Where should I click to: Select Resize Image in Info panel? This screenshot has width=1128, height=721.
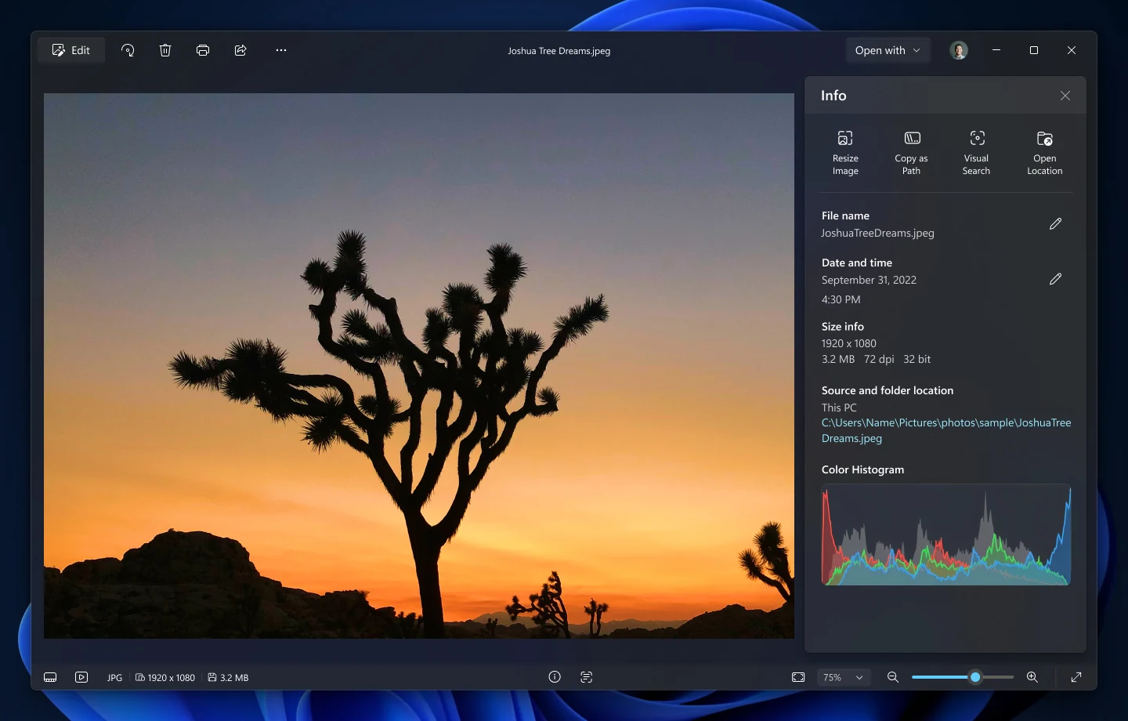[845, 153]
